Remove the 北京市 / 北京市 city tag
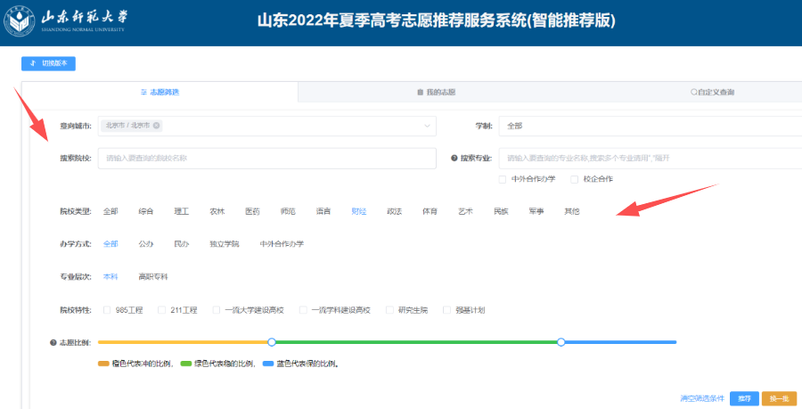The width and height of the screenshot is (802, 409). point(157,126)
